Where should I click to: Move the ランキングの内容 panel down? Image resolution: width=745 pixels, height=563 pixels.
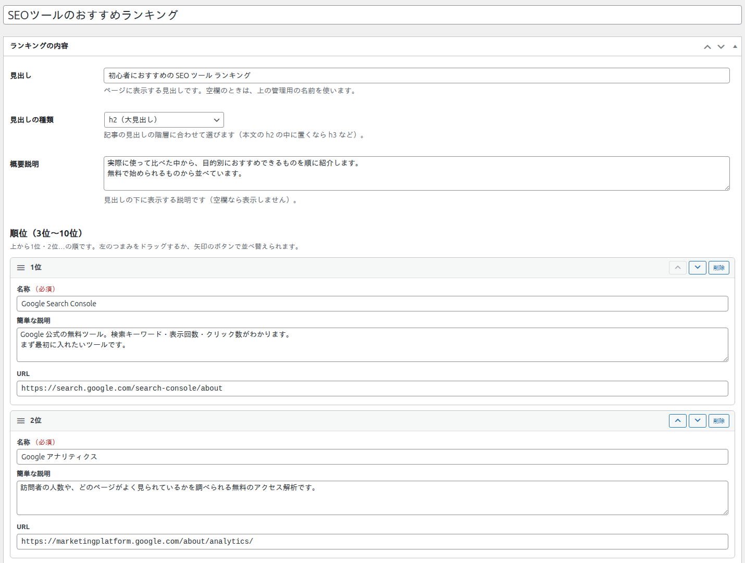click(x=721, y=47)
